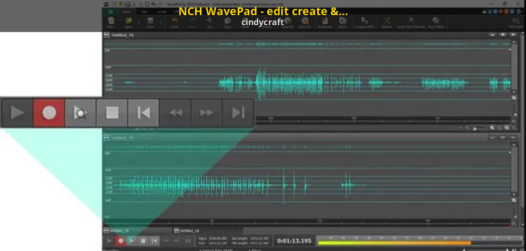Click the Cut scissors icon
This screenshot has width=526, height=251.
click(x=210, y=22)
